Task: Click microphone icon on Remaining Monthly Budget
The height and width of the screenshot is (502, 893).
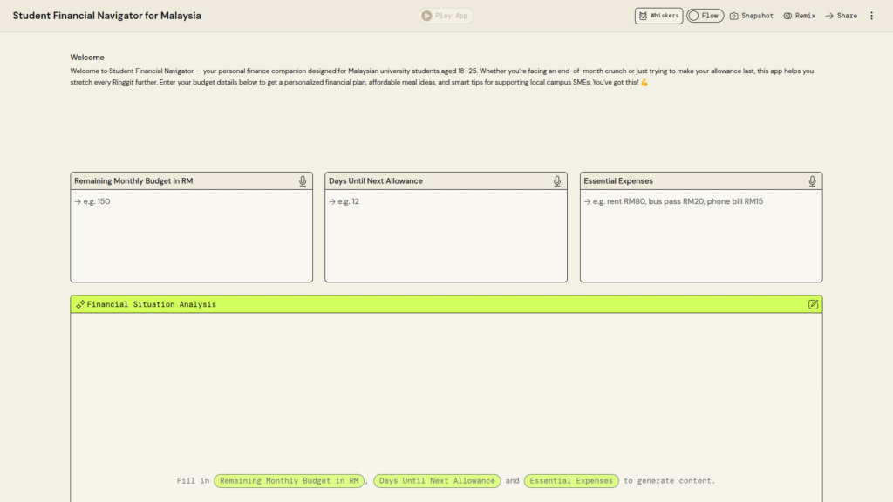Action: pyautogui.click(x=303, y=181)
